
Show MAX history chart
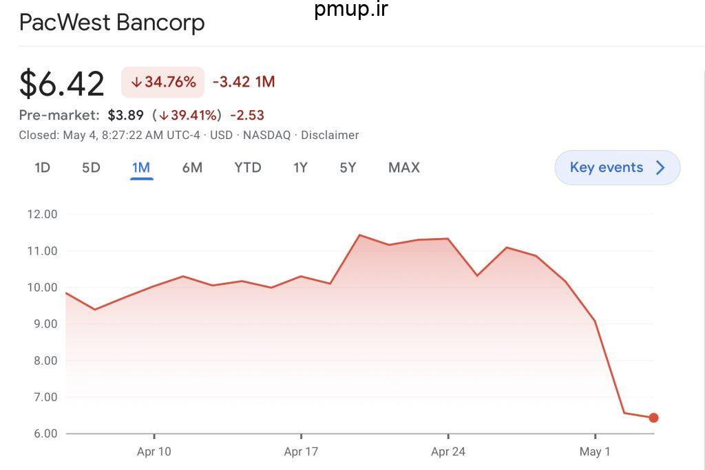point(403,168)
